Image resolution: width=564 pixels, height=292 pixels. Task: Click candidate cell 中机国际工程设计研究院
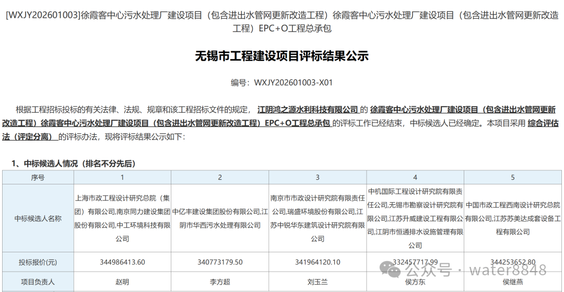pyautogui.click(x=415, y=218)
